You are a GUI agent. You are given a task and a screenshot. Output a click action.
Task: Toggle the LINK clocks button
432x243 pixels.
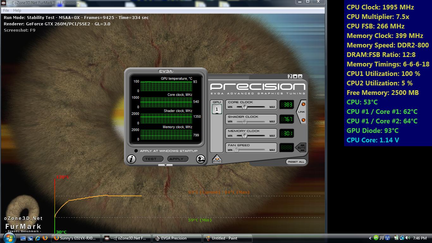(x=302, y=112)
